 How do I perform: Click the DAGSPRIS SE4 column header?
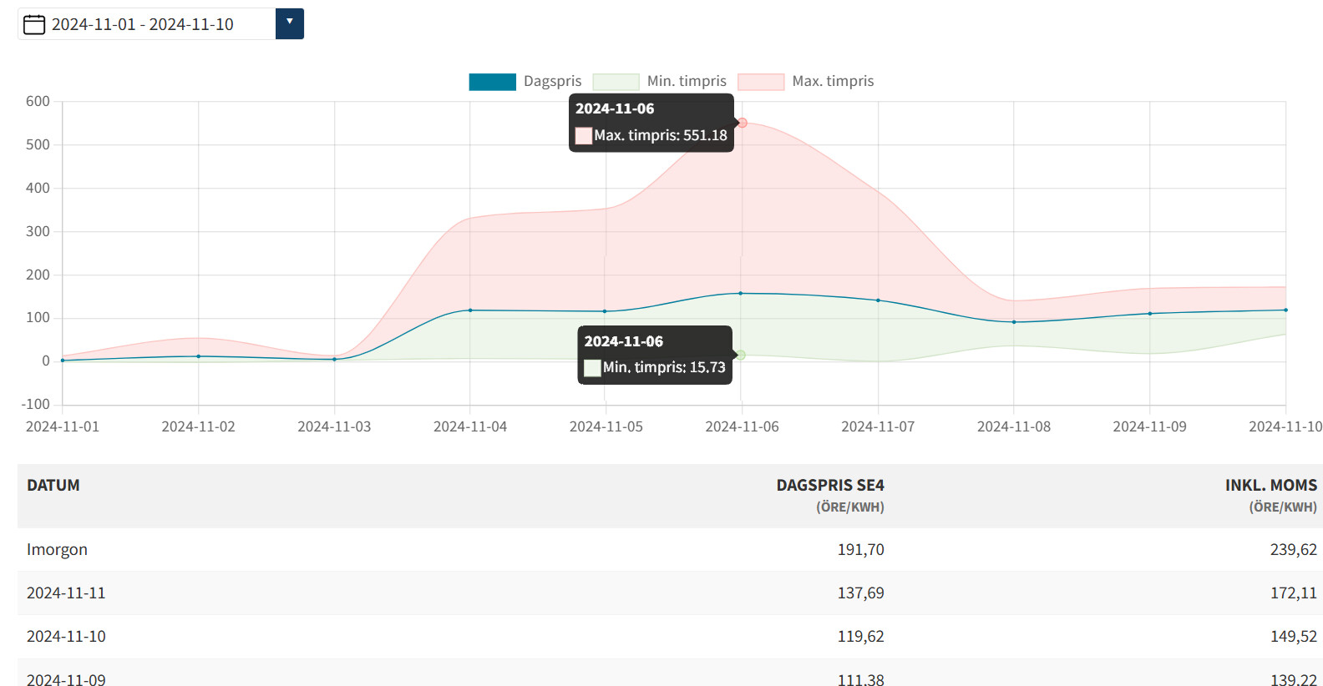pos(829,486)
